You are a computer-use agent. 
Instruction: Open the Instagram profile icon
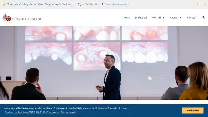204,4
